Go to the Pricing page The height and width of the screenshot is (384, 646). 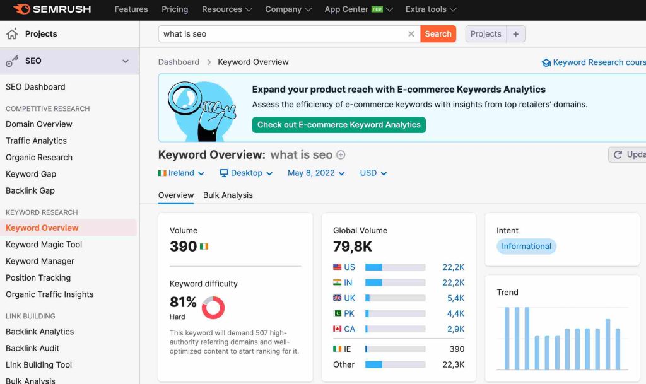point(175,9)
